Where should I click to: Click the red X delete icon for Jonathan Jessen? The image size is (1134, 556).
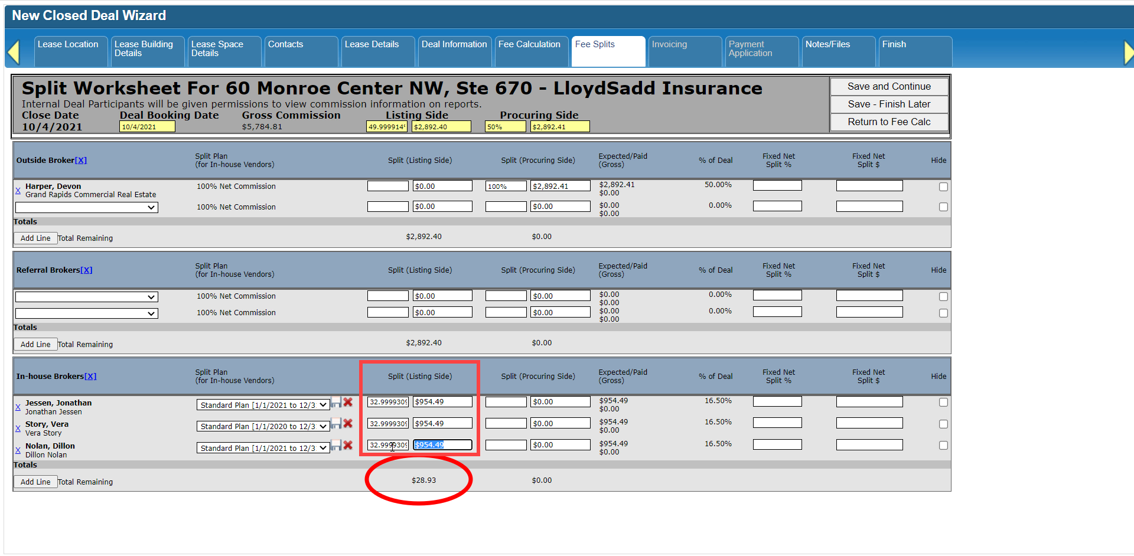[x=348, y=402]
